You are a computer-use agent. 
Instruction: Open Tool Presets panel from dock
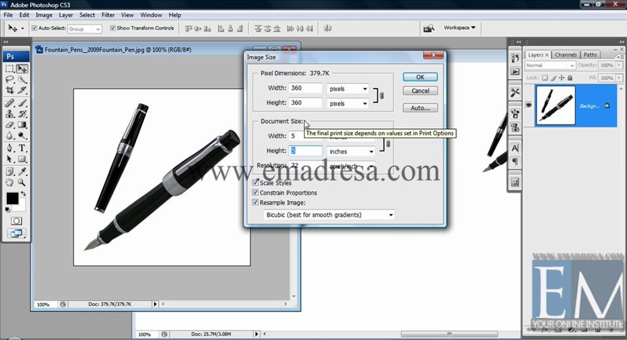pos(515,93)
